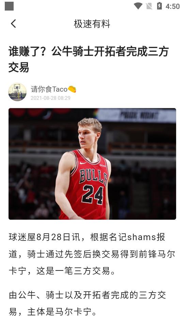184x327 pixels.
Task: Open author profile 请你食Taco
Action: click(x=49, y=89)
